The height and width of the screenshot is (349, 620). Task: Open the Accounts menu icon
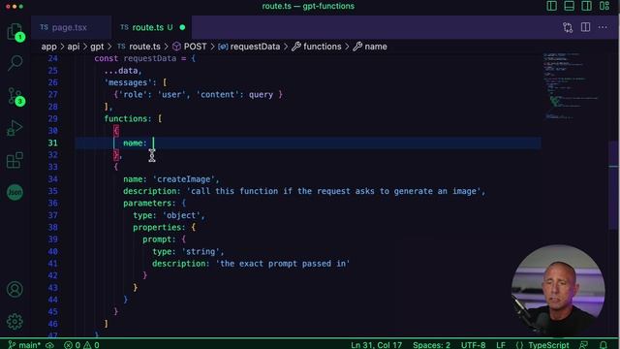coord(15,289)
